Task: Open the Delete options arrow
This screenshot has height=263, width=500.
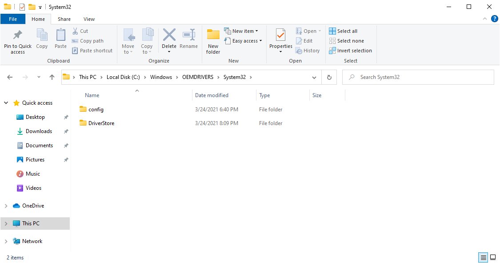Action: point(169,52)
